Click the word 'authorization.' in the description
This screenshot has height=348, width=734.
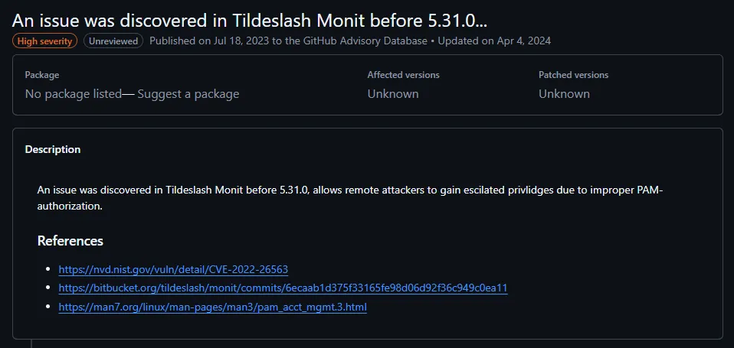point(69,206)
